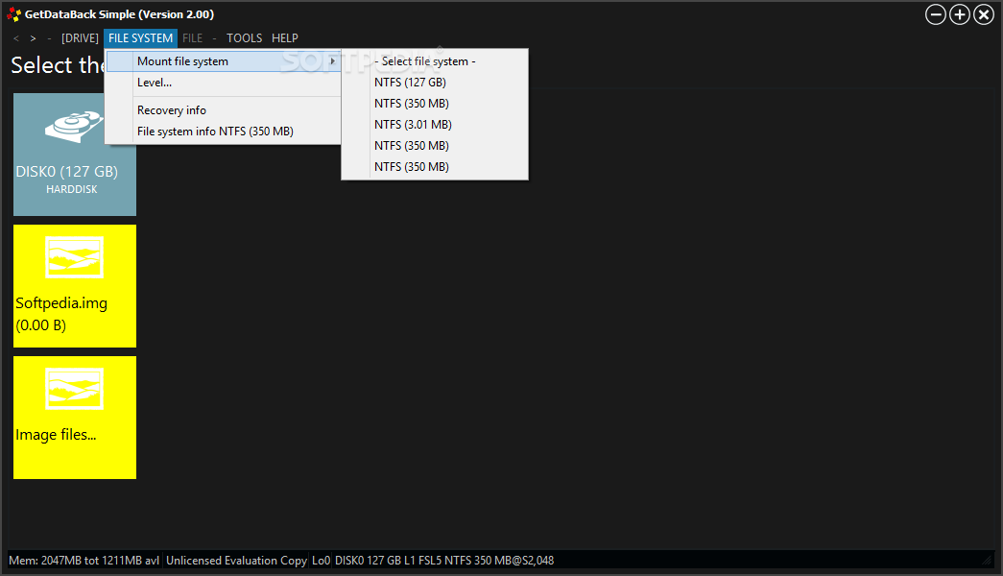Image resolution: width=1003 pixels, height=576 pixels.
Task: Click the Image files picture icon
Action: [x=74, y=389]
